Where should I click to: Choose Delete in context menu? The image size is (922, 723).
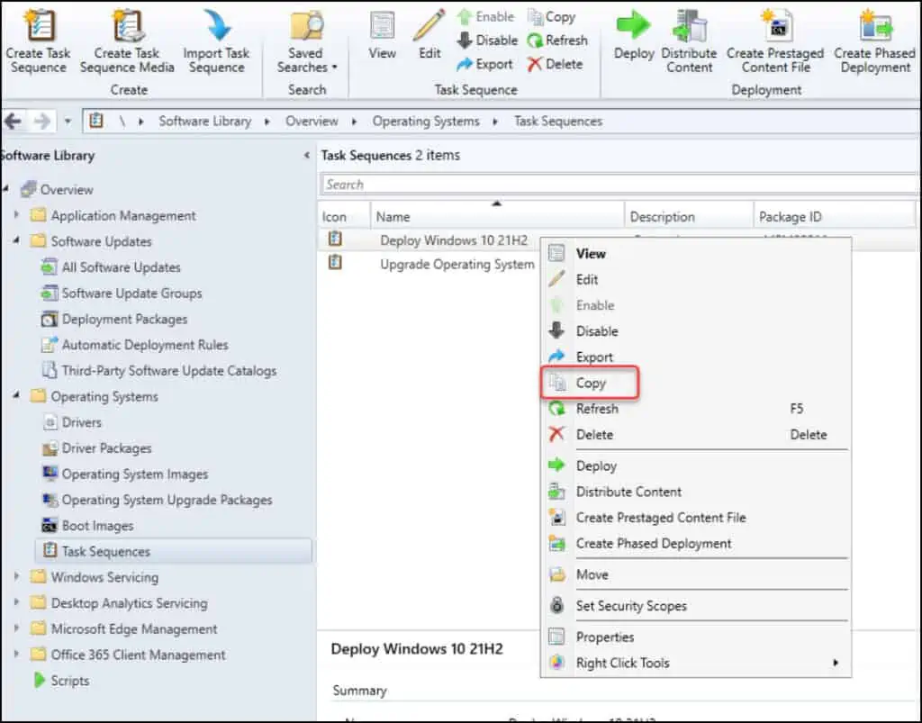(x=696, y=435)
